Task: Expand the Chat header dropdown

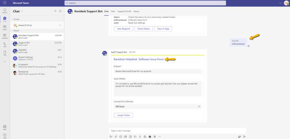Action: (22, 11)
